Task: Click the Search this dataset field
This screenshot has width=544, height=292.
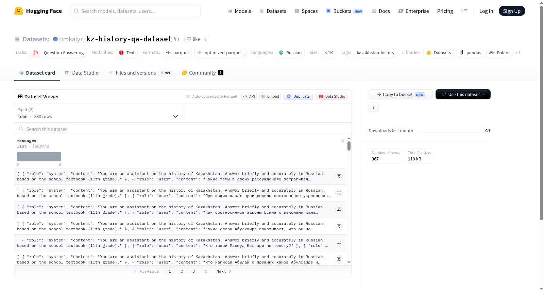Action: [183, 129]
